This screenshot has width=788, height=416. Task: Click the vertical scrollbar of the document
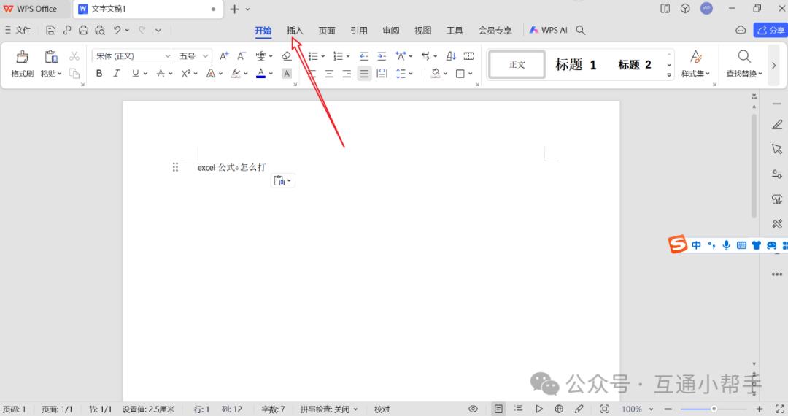click(x=753, y=166)
